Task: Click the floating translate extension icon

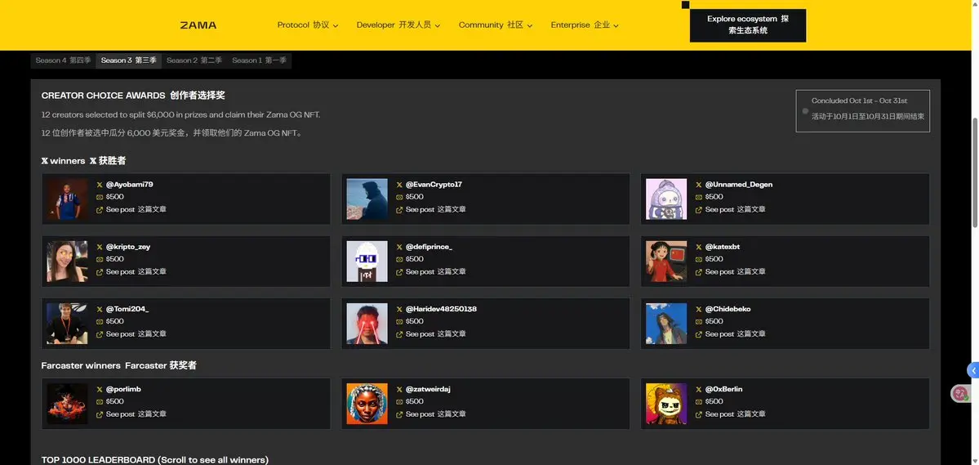Action: [960, 394]
